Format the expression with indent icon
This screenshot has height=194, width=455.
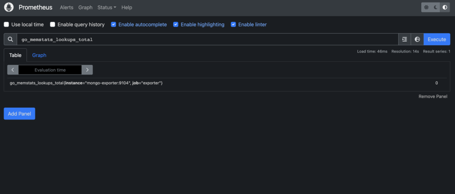(405, 40)
